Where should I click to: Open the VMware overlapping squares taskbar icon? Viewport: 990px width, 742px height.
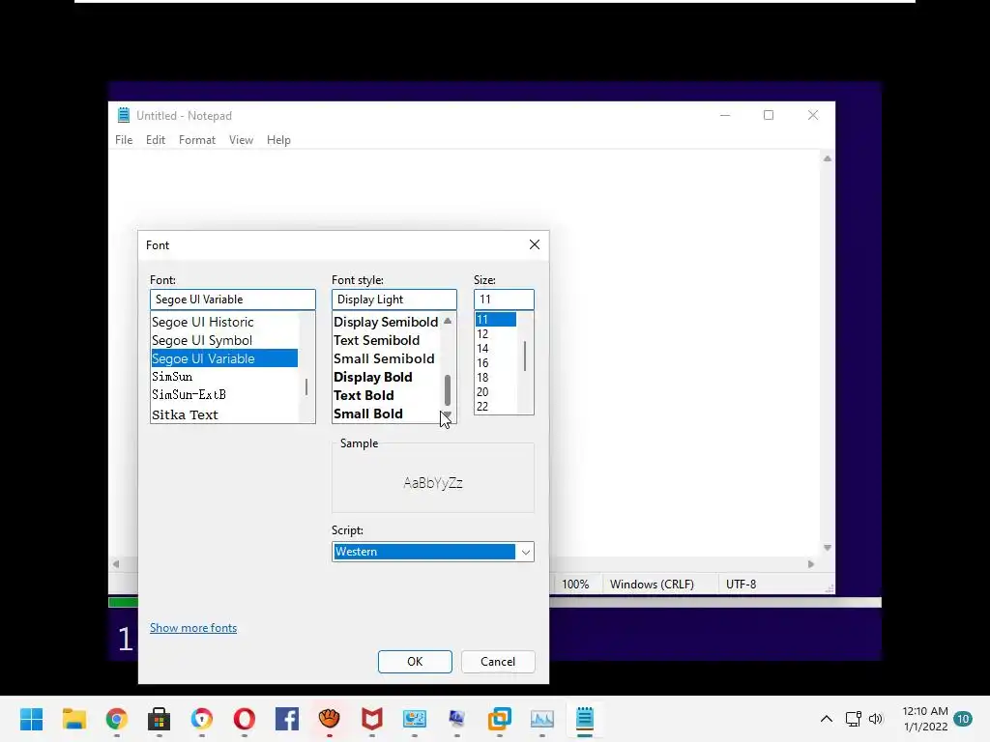(x=500, y=719)
